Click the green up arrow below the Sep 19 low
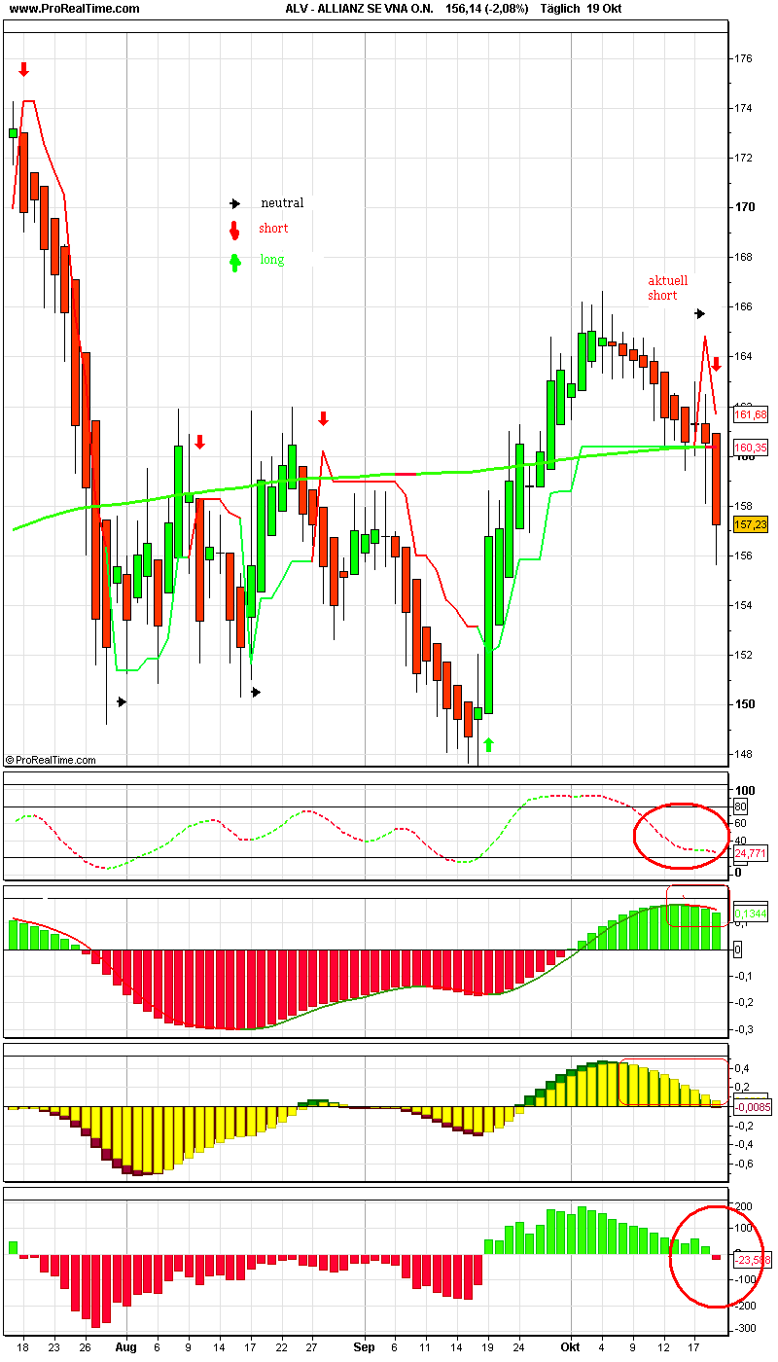This screenshot has width=778, height=1362. tap(489, 742)
